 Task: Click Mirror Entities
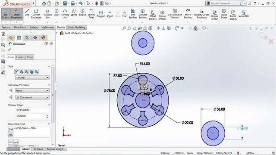162,15
